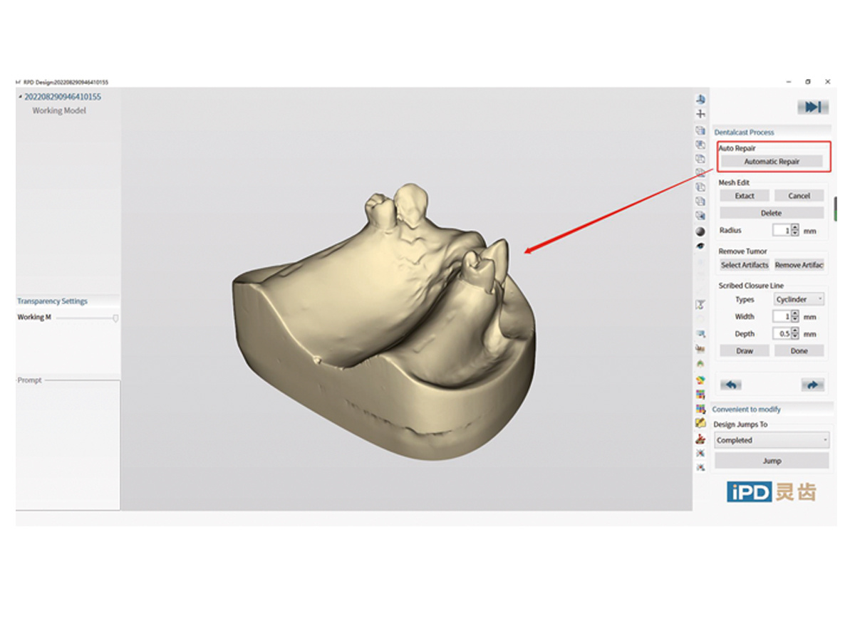Click the shaded sphere render icon

(x=700, y=231)
